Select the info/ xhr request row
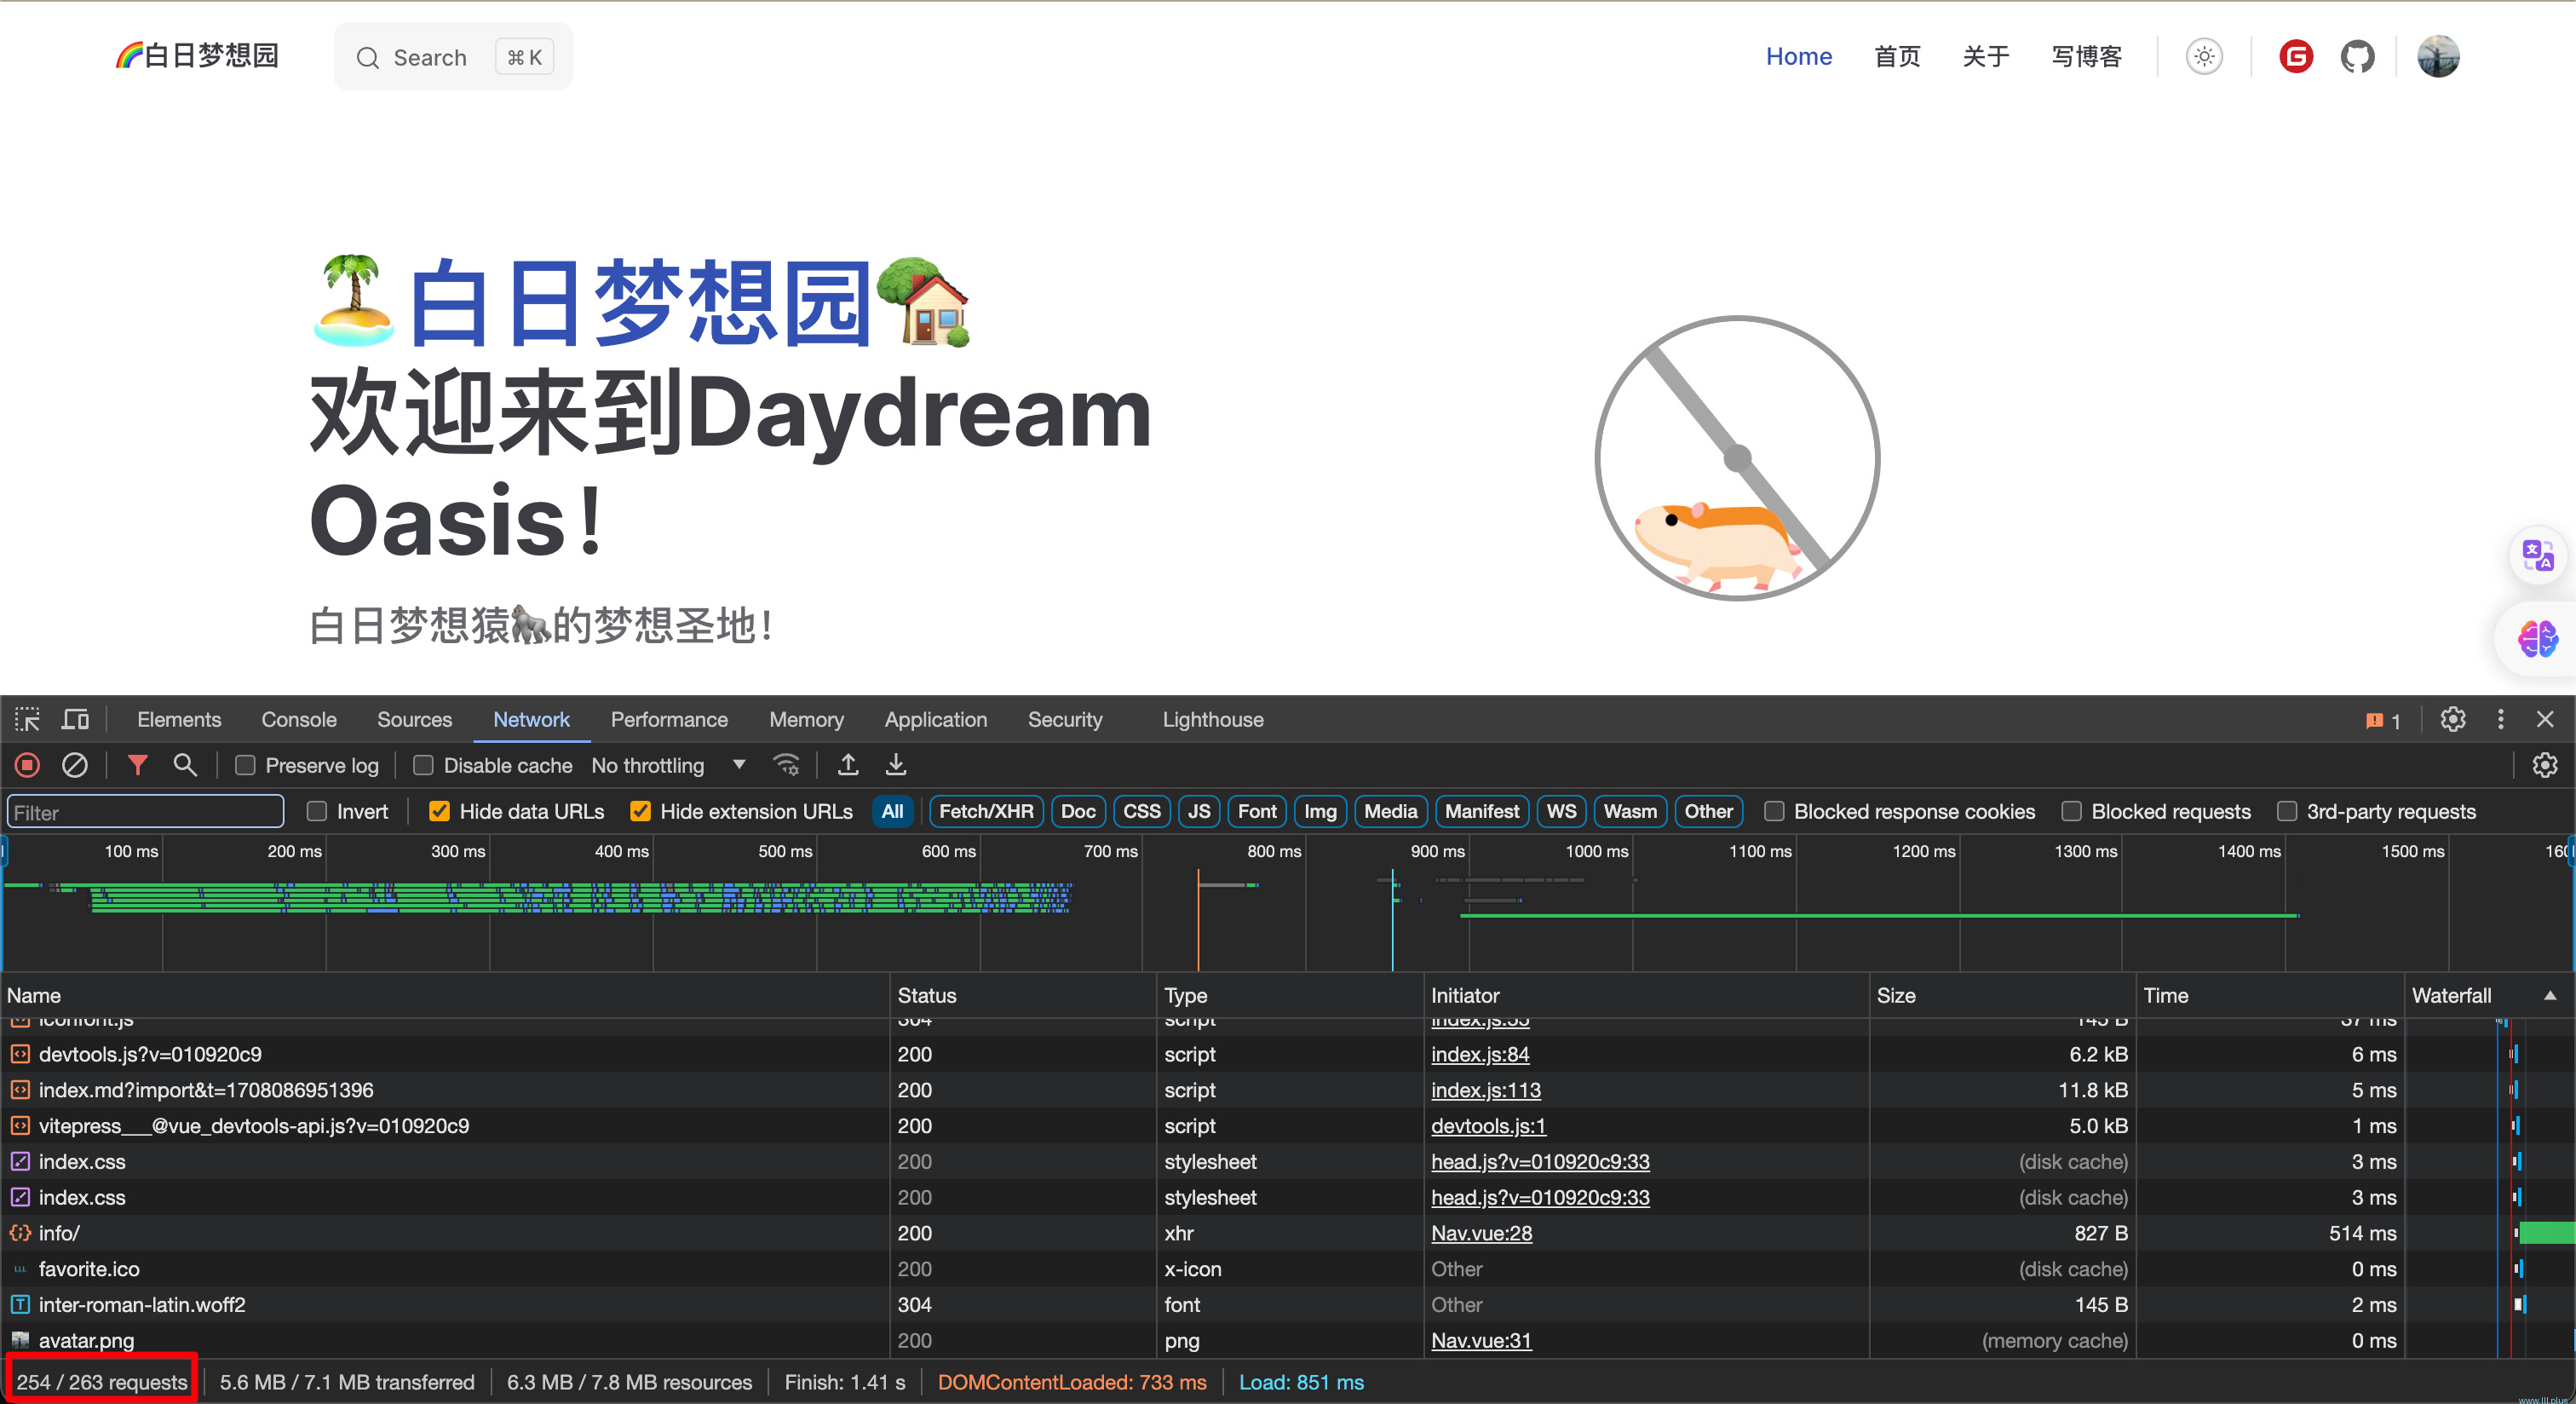 1288,1234
